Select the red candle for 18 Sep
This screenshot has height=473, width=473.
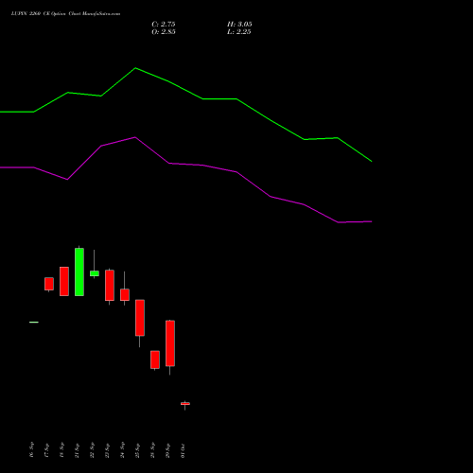(x=64, y=281)
